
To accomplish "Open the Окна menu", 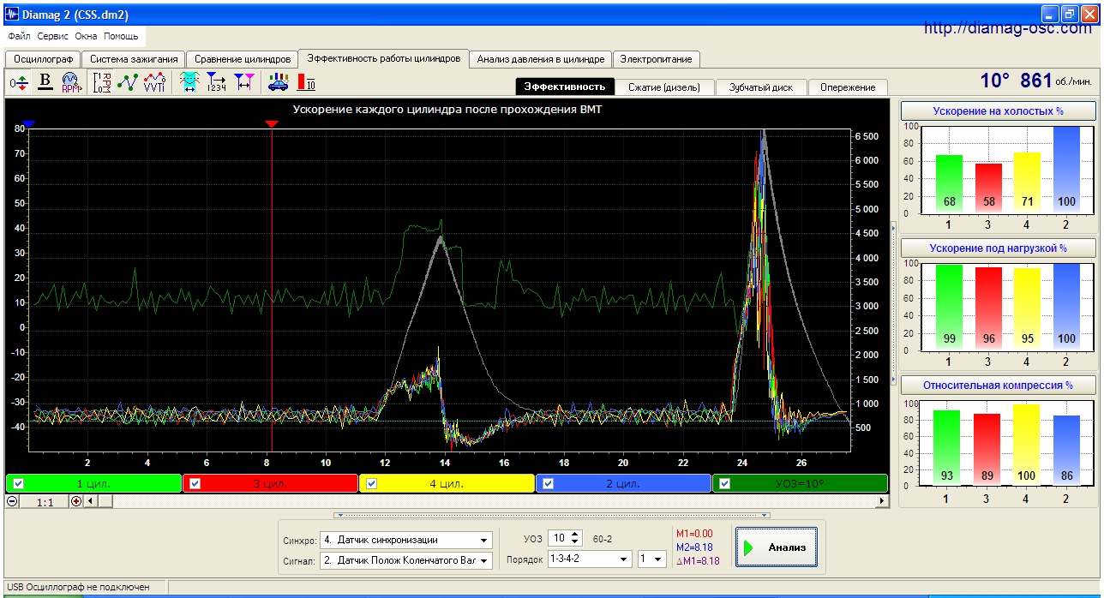I will 87,37.
